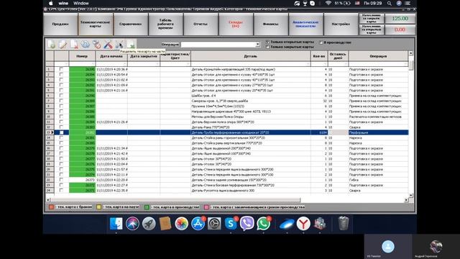
Task: Click the 'Деталь' column header
Action: click(x=251, y=56)
